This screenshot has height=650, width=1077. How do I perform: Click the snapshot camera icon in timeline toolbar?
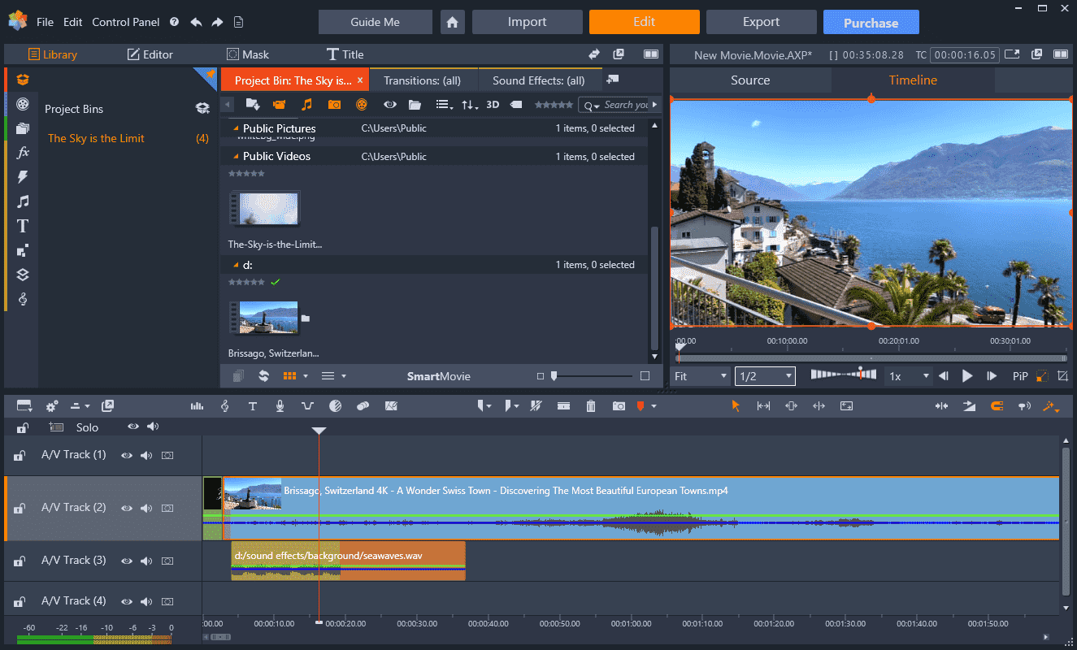coord(619,406)
